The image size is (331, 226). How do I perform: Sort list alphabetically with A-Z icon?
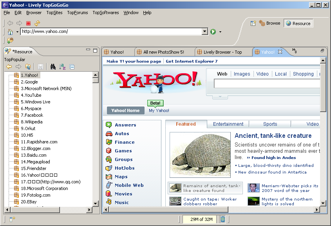tap(62, 67)
